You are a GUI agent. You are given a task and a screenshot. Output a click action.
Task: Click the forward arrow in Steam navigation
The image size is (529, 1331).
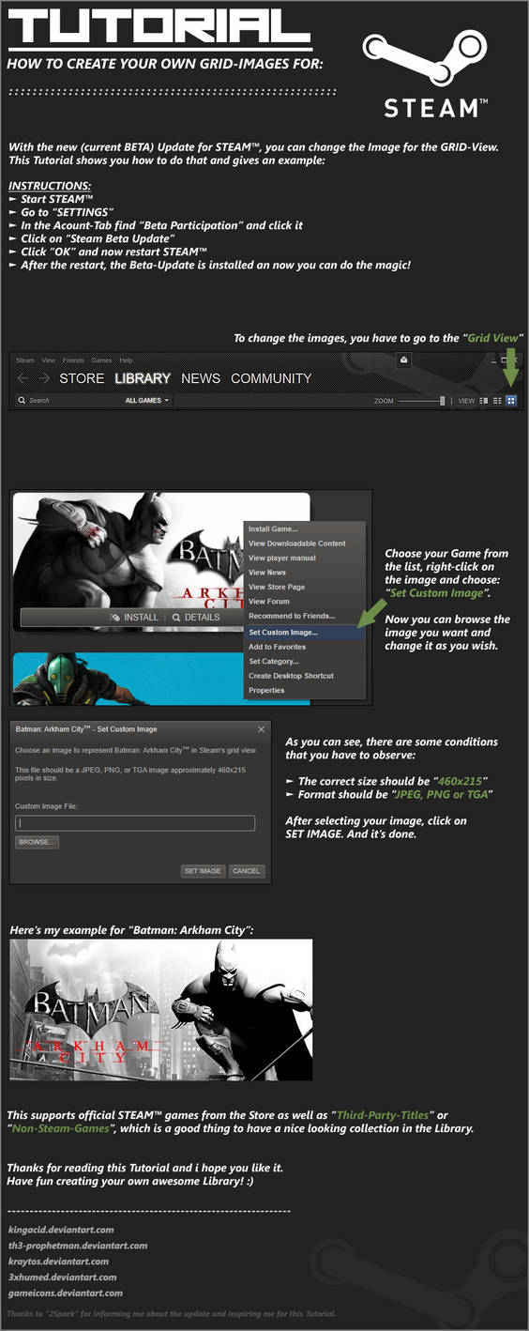(x=44, y=378)
